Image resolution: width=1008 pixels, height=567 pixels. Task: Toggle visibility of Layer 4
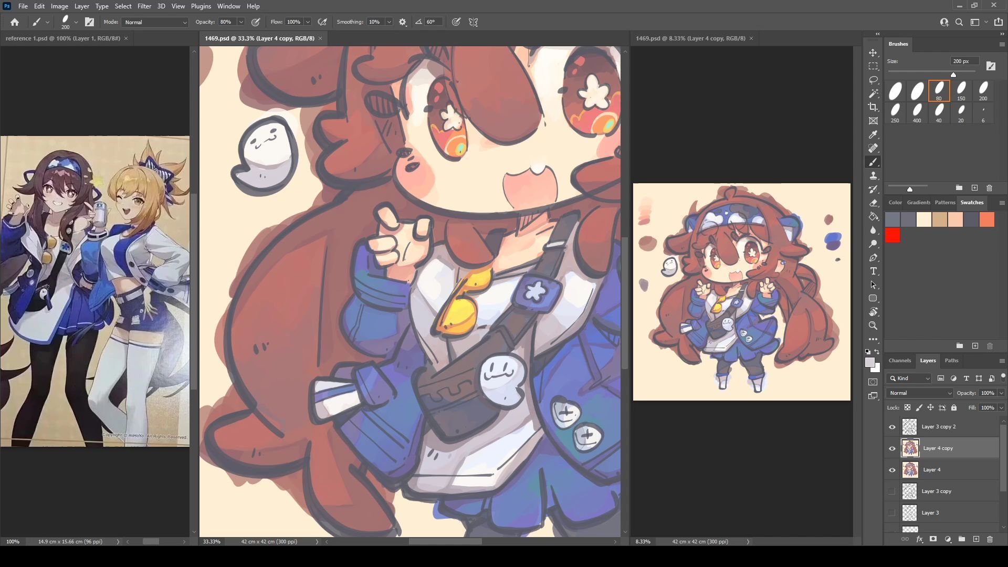(x=892, y=470)
